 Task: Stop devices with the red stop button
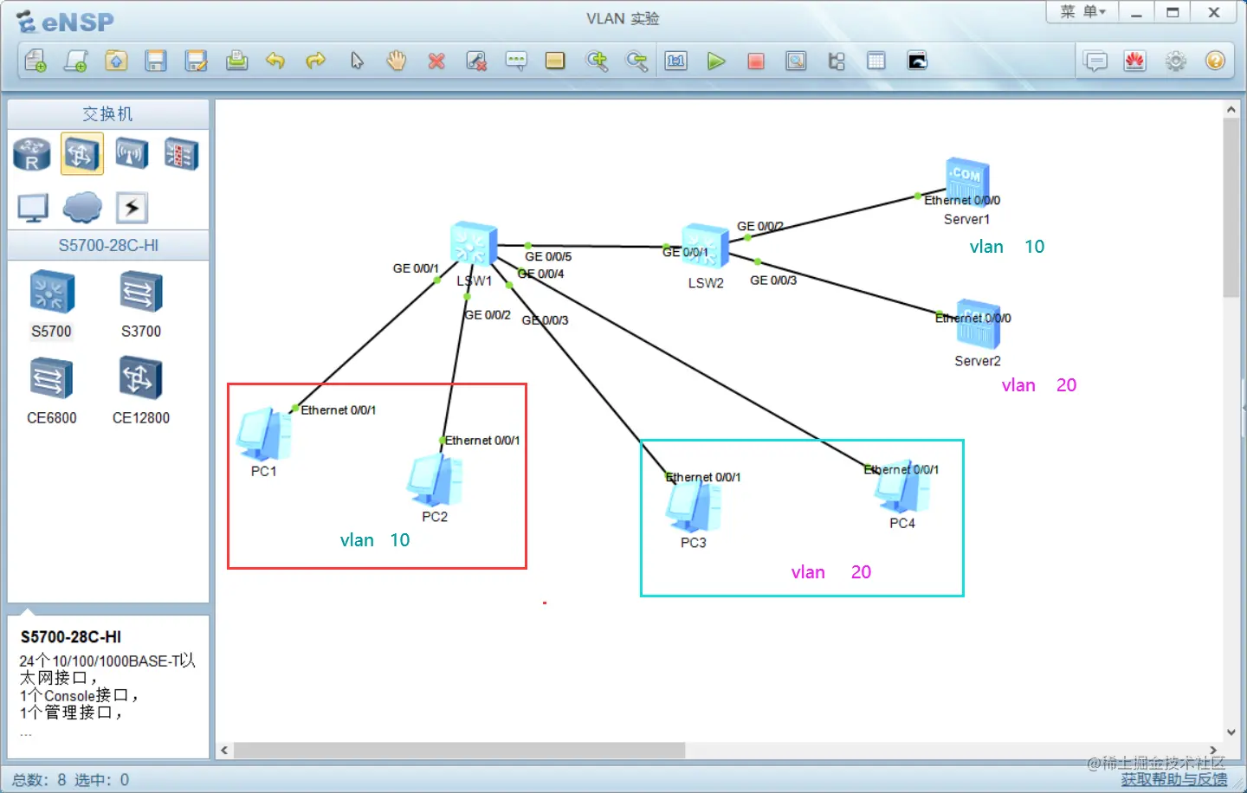click(x=756, y=61)
